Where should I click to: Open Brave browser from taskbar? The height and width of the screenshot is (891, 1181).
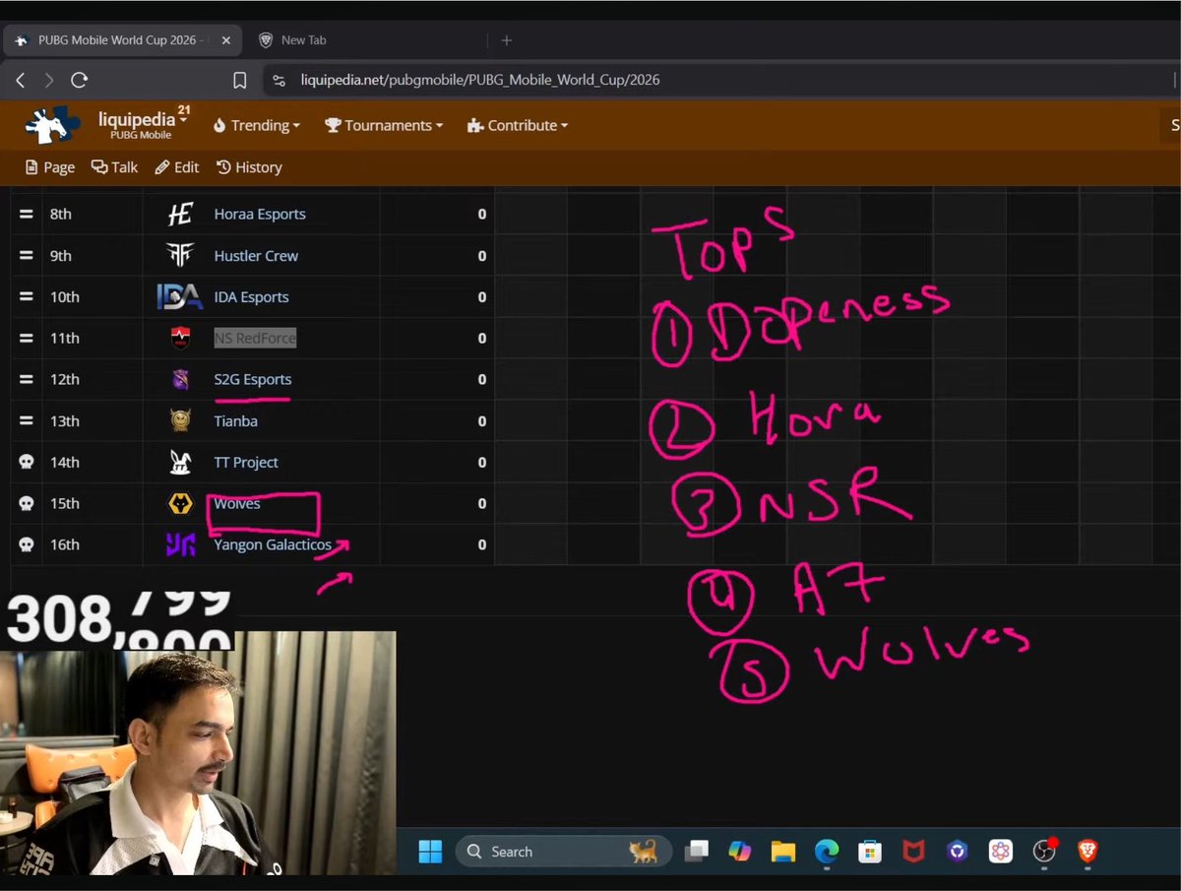point(1088,852)
